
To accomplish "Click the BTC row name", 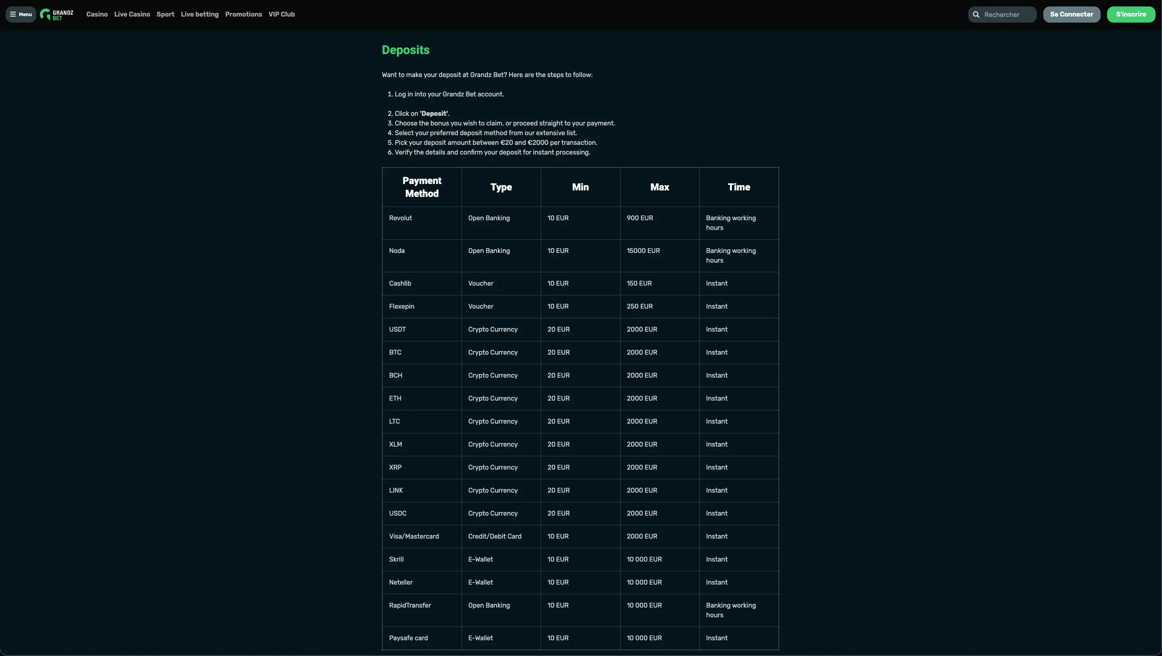I will pyautogui.click(x=395, y=353).
